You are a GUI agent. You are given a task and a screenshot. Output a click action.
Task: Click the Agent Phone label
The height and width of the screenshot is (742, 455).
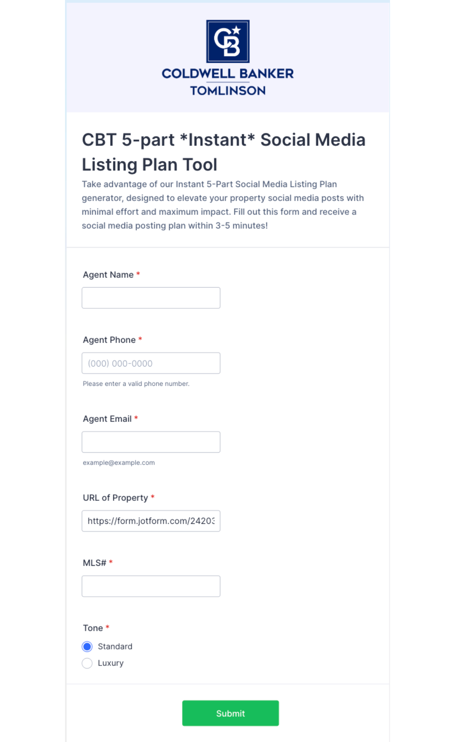[109, 340]
